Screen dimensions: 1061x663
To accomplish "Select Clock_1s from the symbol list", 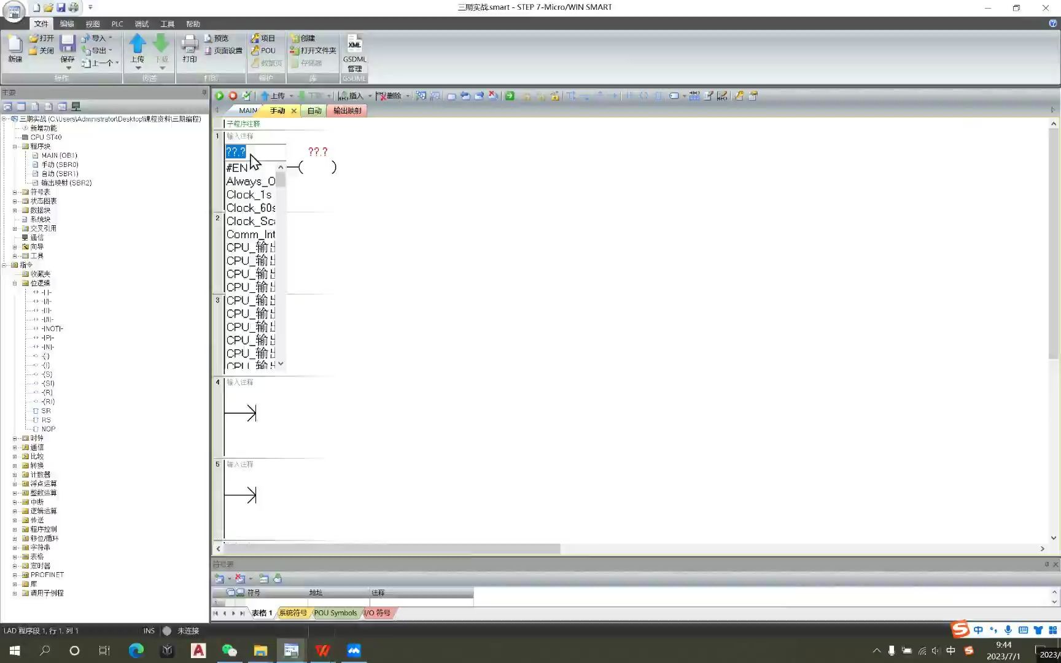I will tap(251, 195).
